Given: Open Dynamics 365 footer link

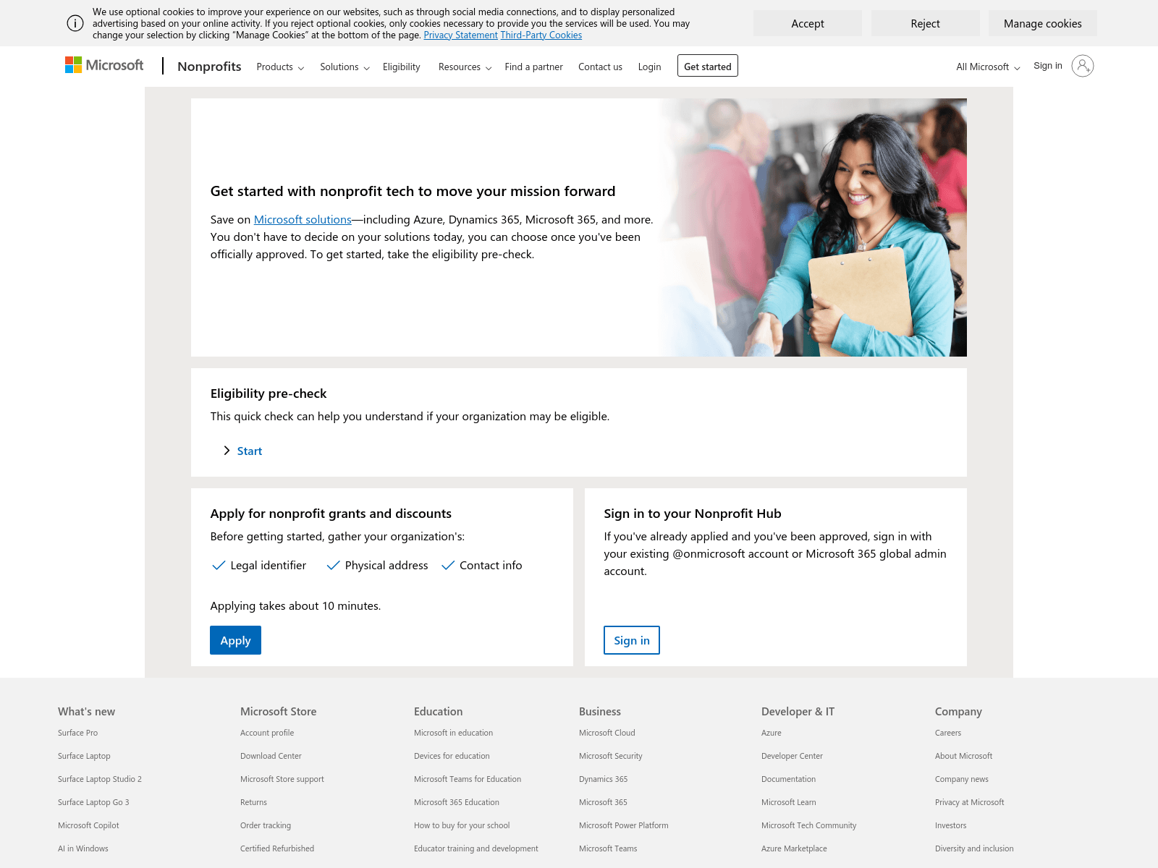Looking at the screenshot, I should 604,779.
